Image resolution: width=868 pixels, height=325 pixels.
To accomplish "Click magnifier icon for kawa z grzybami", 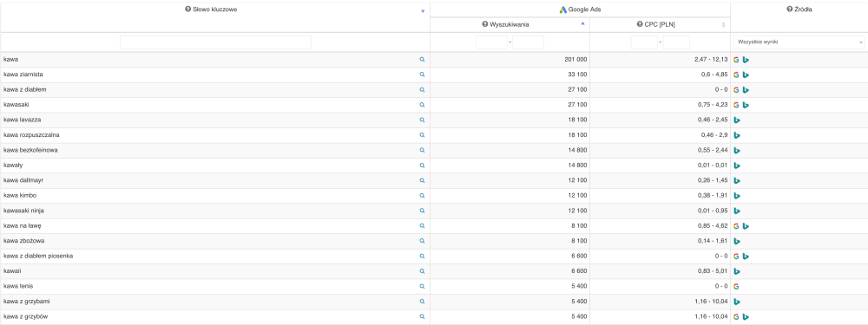I will 422,302.
